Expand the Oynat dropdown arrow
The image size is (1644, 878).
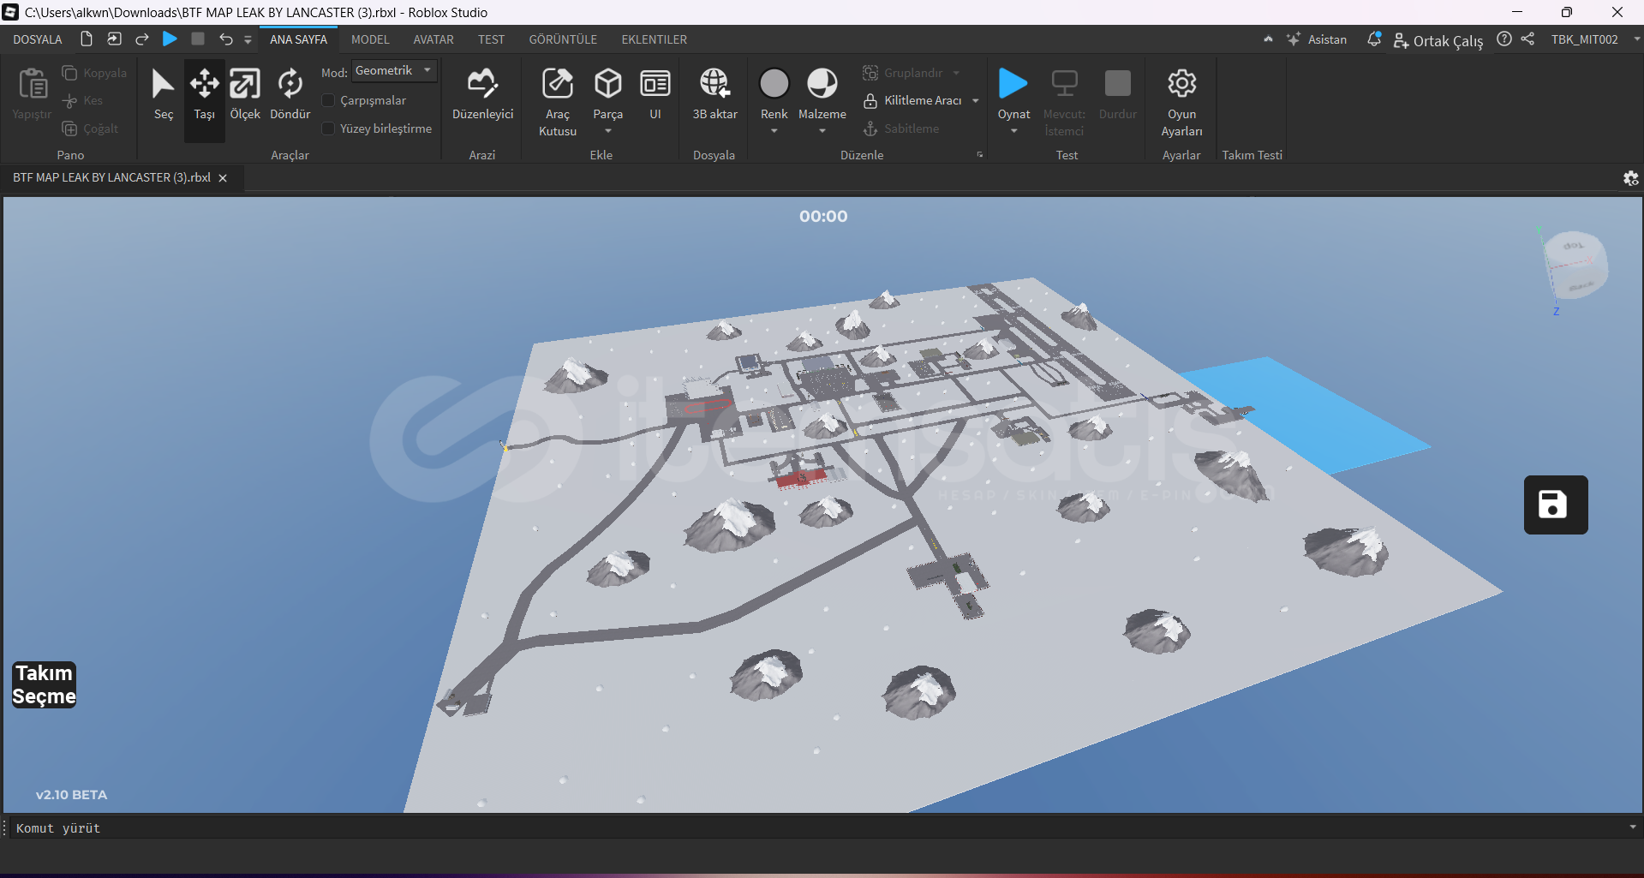click(x=1013, y=131)
